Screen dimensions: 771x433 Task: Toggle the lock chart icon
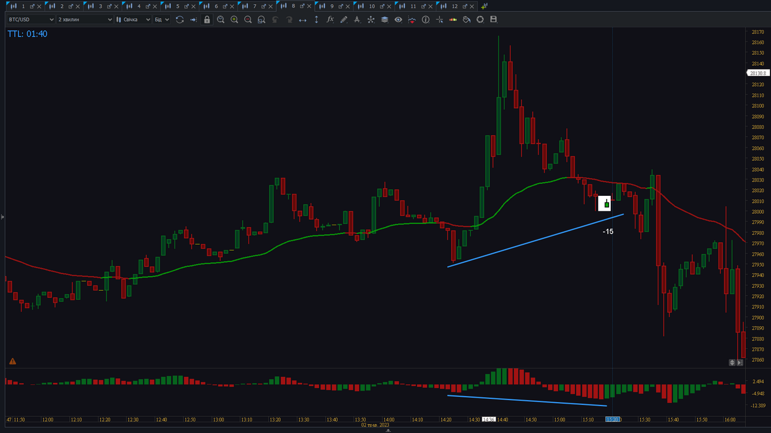[207, 20]
